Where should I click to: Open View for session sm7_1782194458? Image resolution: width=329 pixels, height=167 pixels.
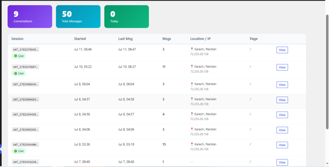(282, 115)
